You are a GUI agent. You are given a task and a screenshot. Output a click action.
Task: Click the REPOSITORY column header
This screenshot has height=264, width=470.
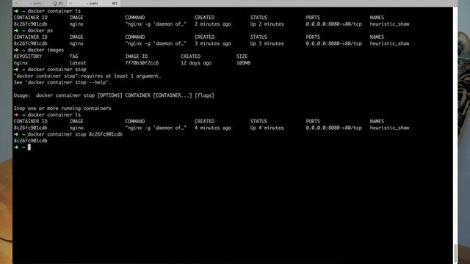(x=28, y=56)
